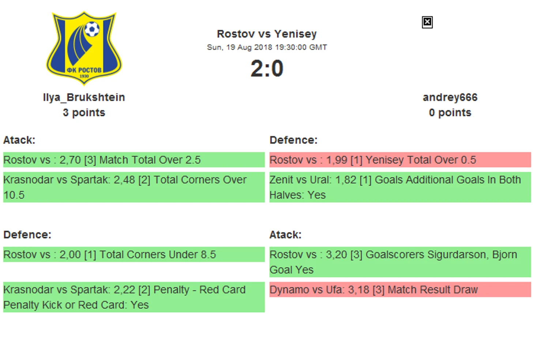Image resolution: width=534 pixels, height=351 pixels.
Task: Select the Match Total Over 2.5 bet row
Action: tap(134, 160)
